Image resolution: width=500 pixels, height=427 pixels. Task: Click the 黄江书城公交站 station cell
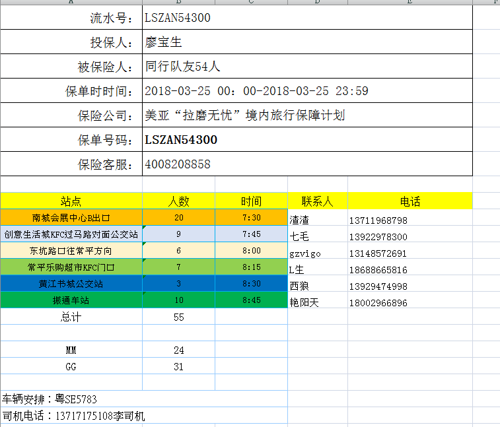[71, 284]
